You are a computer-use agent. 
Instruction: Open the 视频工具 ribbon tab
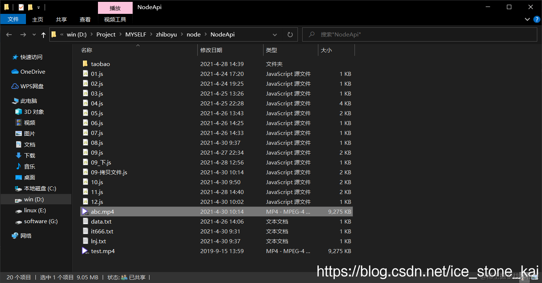[x=115, y=19]
